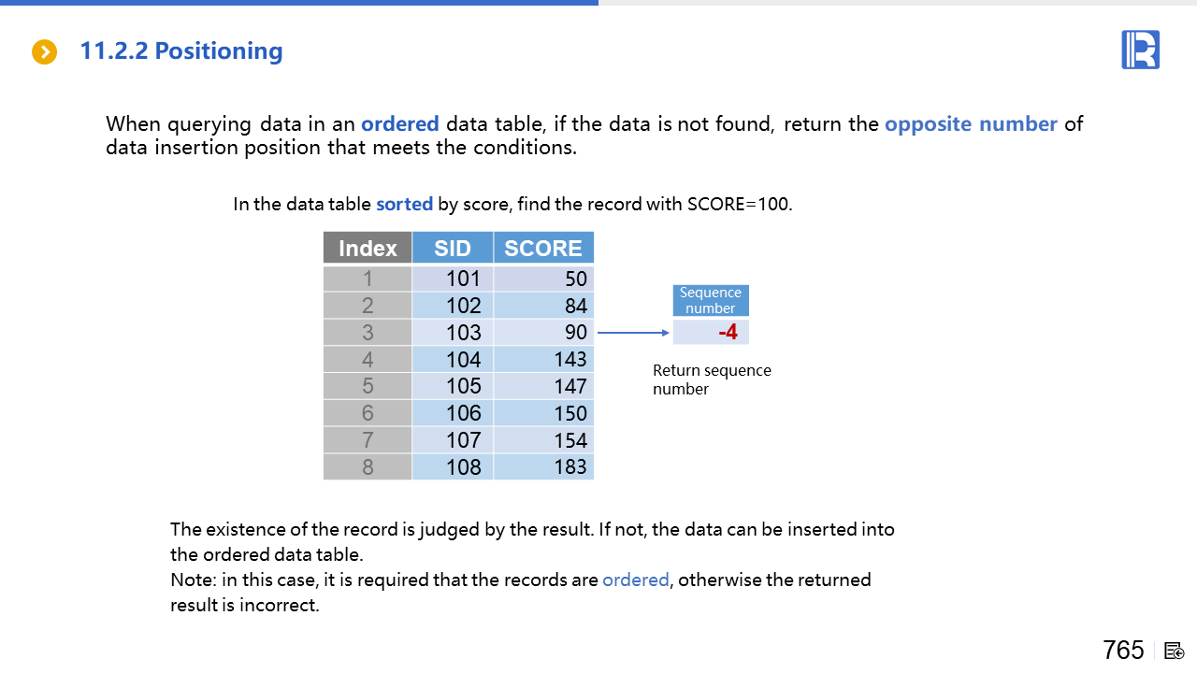This screenshot has height=673, width=1197.
Task: Click the "opposite number" highlighted text
Action: [971, 124]
